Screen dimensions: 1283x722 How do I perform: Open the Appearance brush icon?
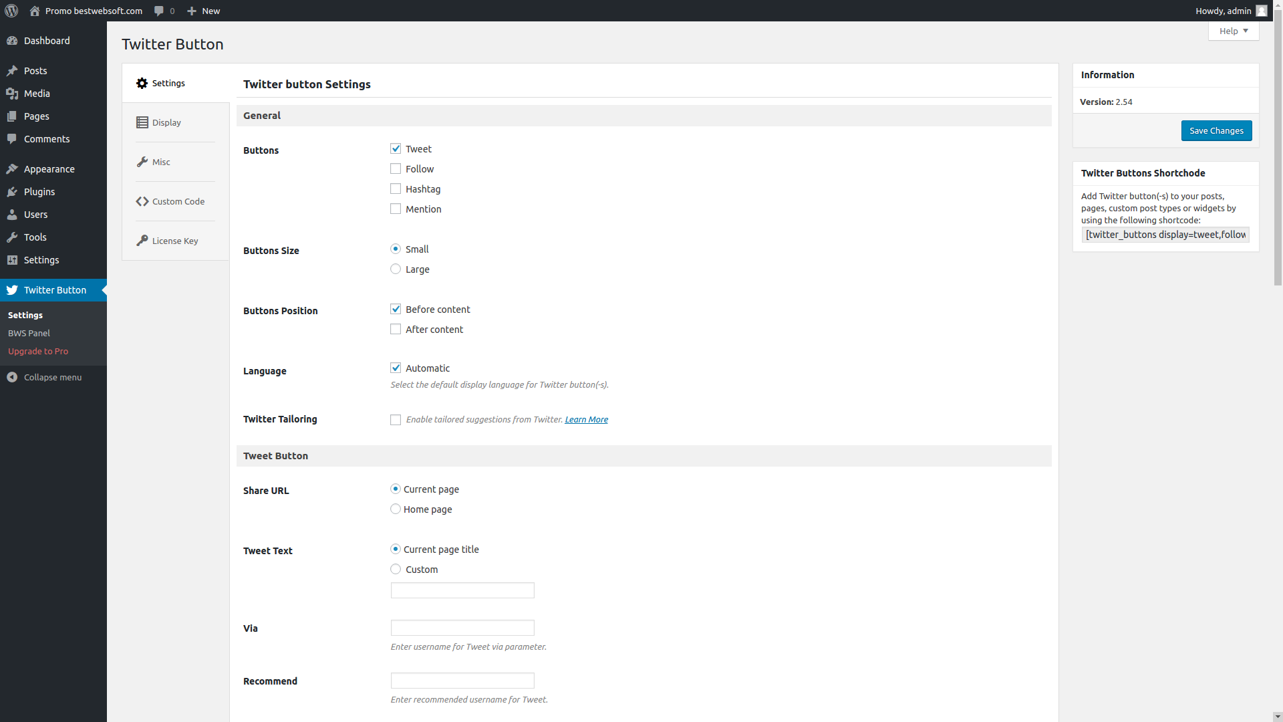tap(12, 169)
